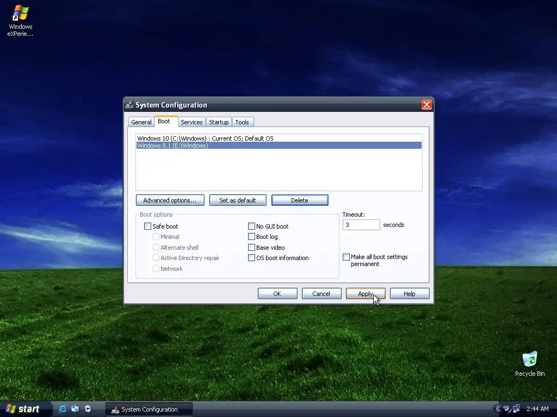This screenshot has height=417, width=557.
Task: Close the System Configuration window
Action: pyautogui.click(x=426, y=105)
